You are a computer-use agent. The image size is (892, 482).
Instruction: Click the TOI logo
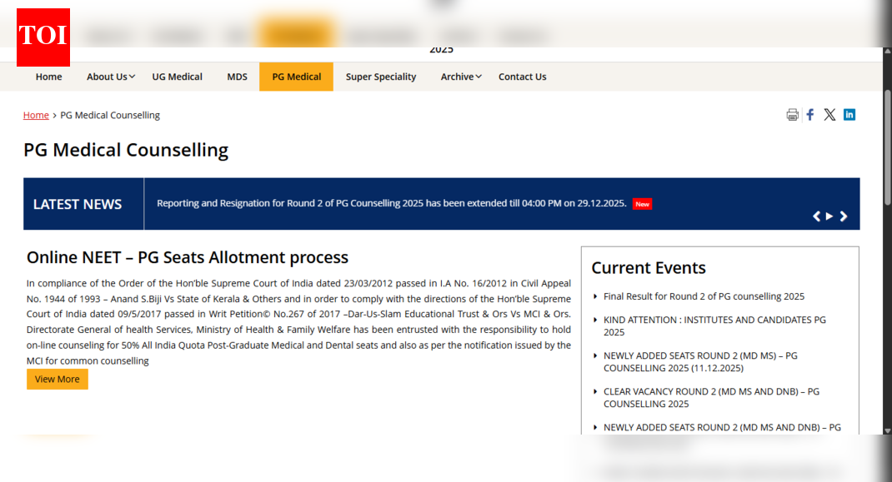tap(43, 37)
